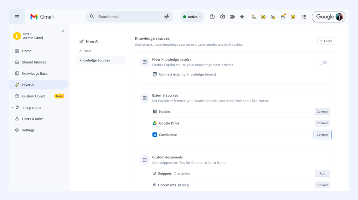This screenshot has height=200, width=358.
Task: Open the Gmail main menu hamburger icon
Action: (x=17, y=17)
